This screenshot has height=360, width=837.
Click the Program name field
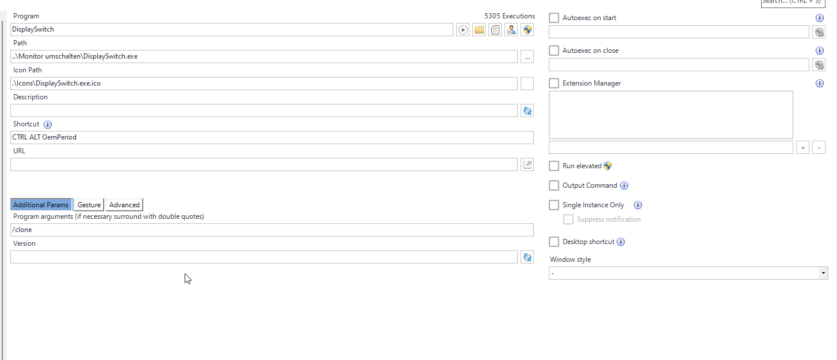click(232, 29)
